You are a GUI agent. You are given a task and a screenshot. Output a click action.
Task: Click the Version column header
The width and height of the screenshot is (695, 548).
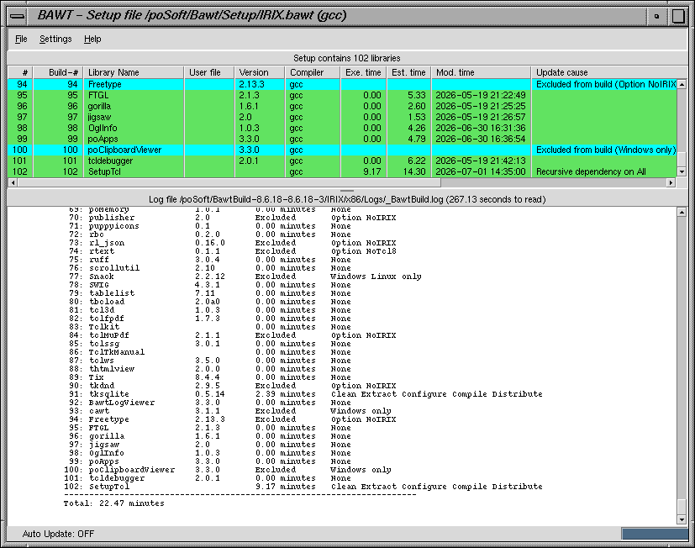[260, 72]
